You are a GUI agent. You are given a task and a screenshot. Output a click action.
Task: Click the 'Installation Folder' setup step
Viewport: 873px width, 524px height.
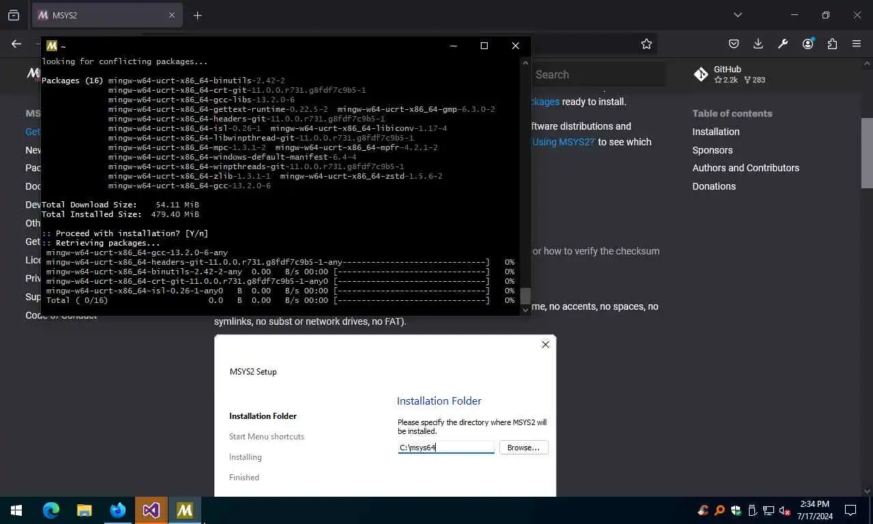point(263,416)
